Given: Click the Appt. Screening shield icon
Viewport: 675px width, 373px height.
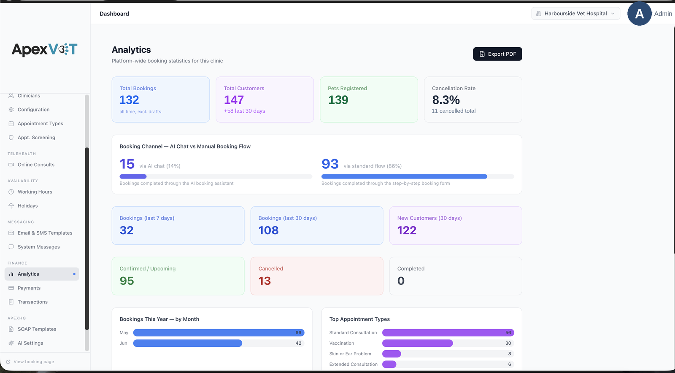Looking at the screenshot, I should (x=11, y=138).
